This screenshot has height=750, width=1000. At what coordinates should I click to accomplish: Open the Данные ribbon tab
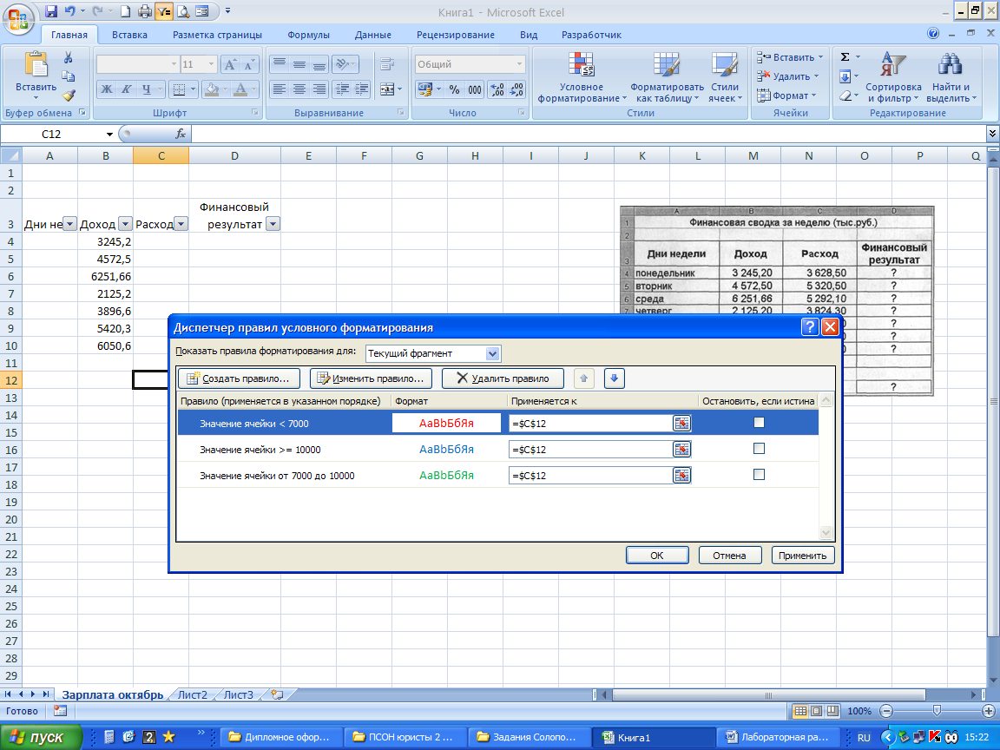(373, 35)
